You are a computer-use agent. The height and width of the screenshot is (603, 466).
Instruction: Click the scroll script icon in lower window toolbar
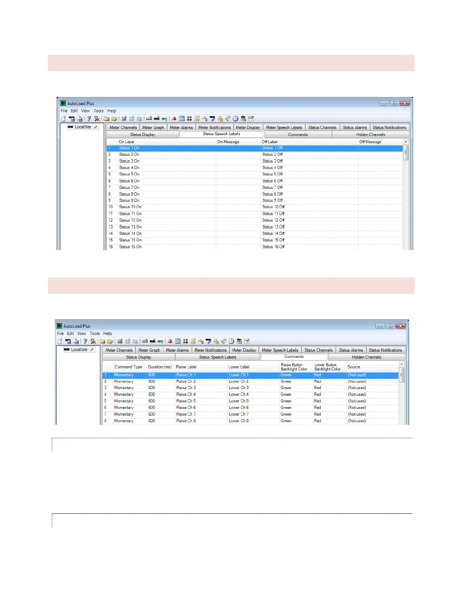pyautogui.click(x=193, y=341)
